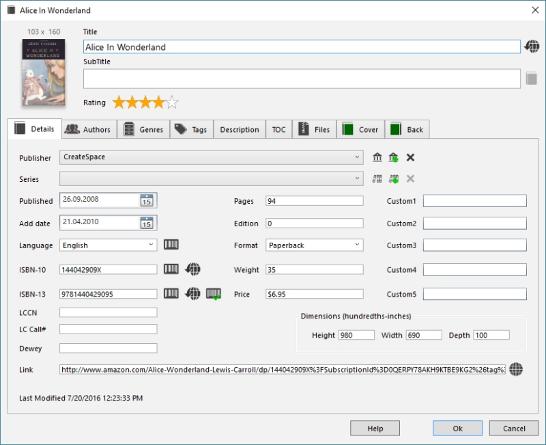Switch to the Genres tab
The height and width of the screenshot is (445, 546).
(143, 129)
